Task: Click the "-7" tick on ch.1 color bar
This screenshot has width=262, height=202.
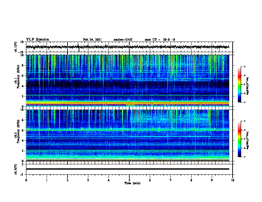Action: [x=244, y=102]
